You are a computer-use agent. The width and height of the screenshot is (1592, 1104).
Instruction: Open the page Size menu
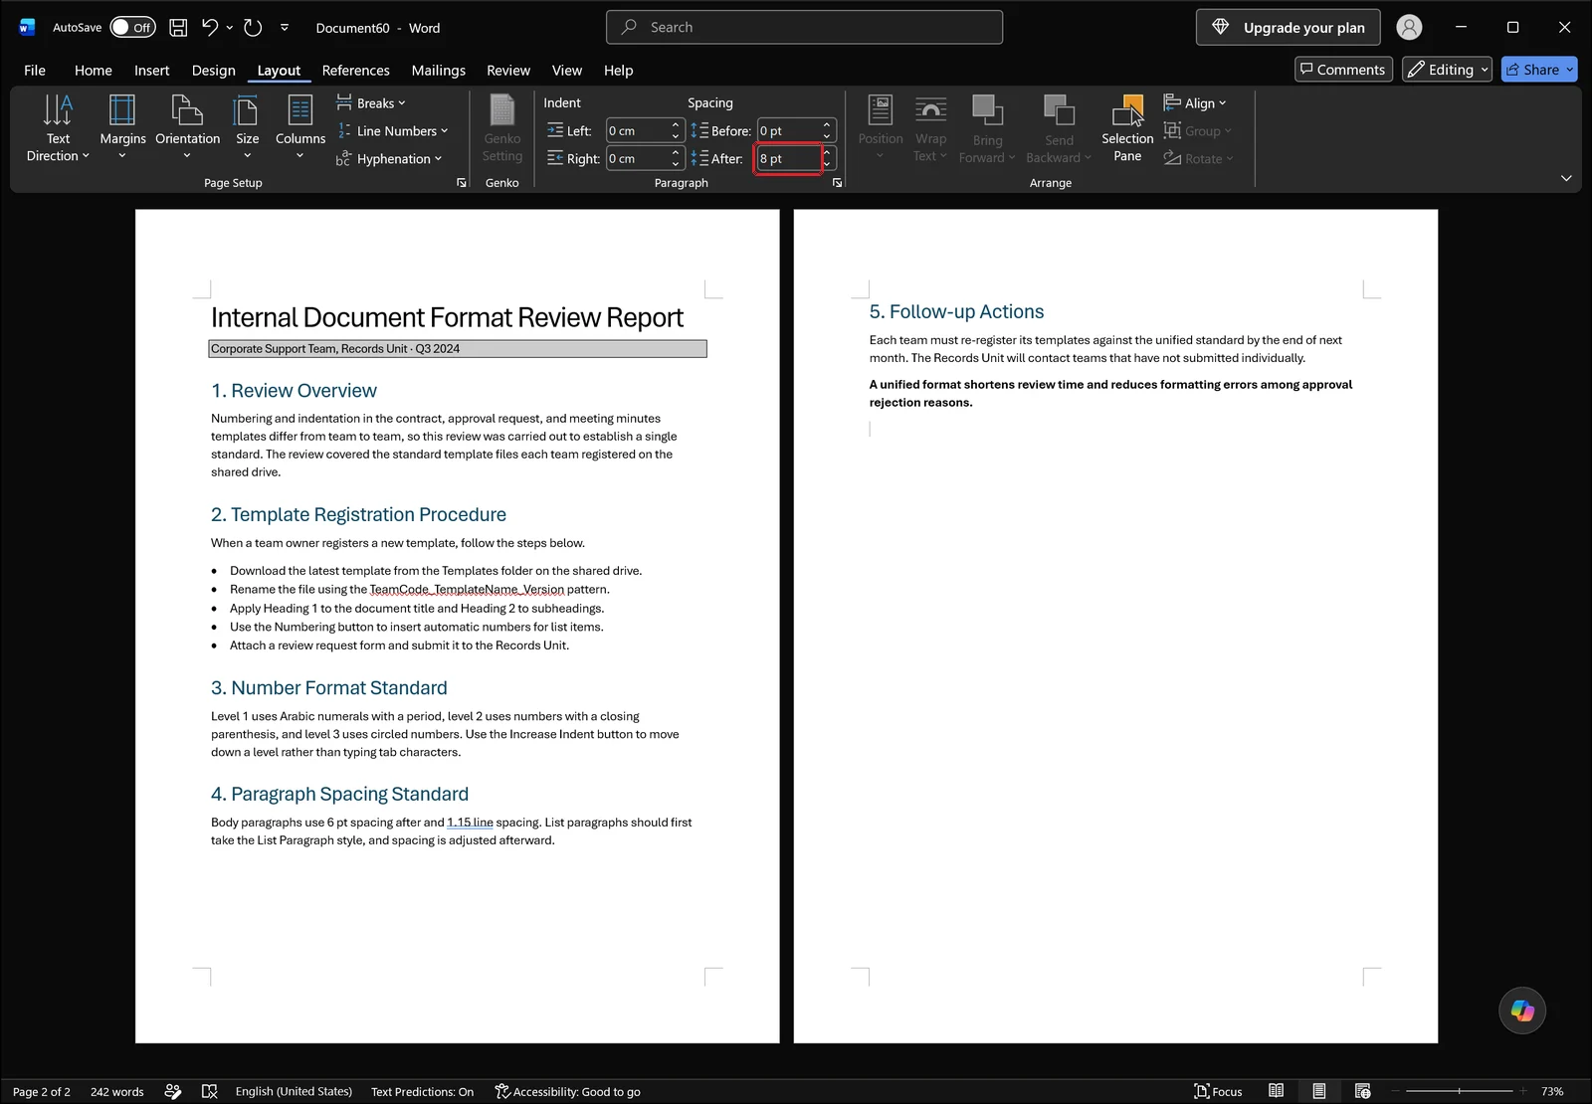pos(247,128)
